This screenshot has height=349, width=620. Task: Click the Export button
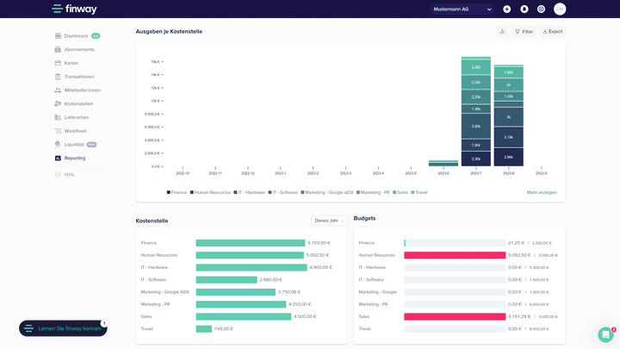[552, 31]
